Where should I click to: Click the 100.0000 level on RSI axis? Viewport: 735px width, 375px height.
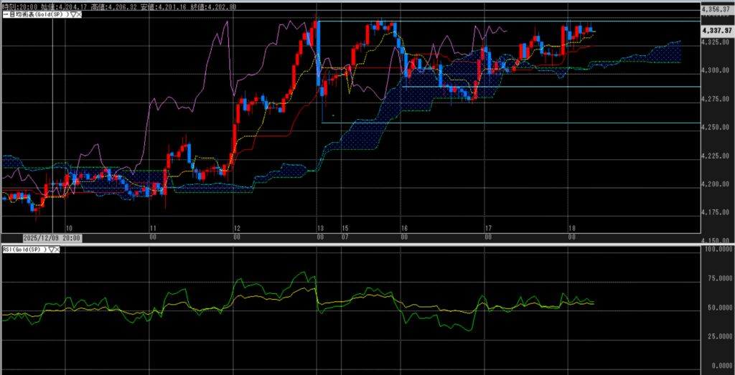click(x=717, y=250)
